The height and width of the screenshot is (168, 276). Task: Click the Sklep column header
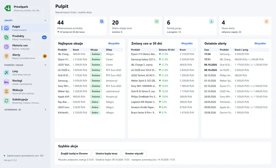109,50
